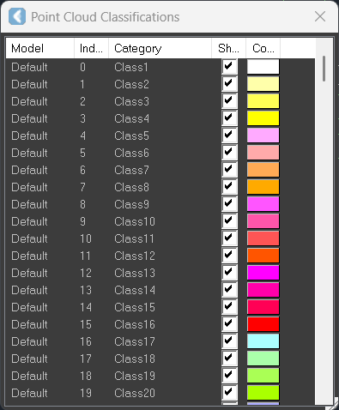The image size is (339, 410).
Task: Click index 16 in the Class17 row
Action: click(x=86, y=341)
